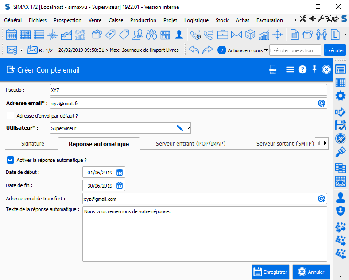Click the pencil edit icon in Utilisateur field

[179, 128]
